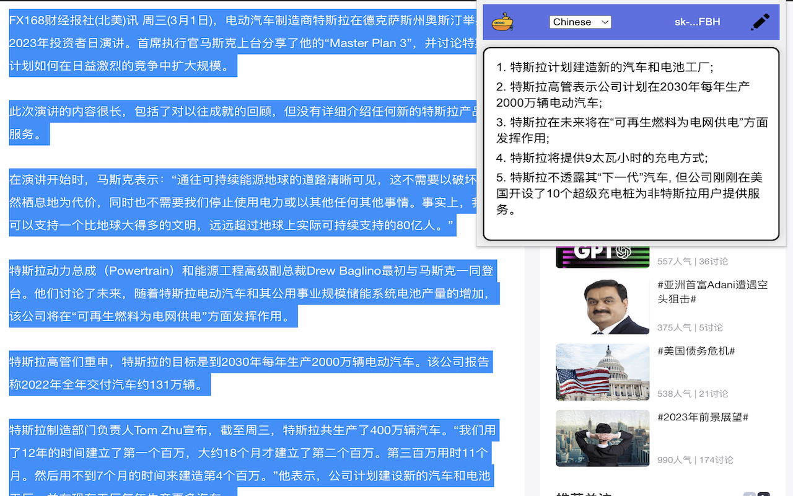
Task: Click the first small icon below the topic list
Action: (x=750, y=492)
